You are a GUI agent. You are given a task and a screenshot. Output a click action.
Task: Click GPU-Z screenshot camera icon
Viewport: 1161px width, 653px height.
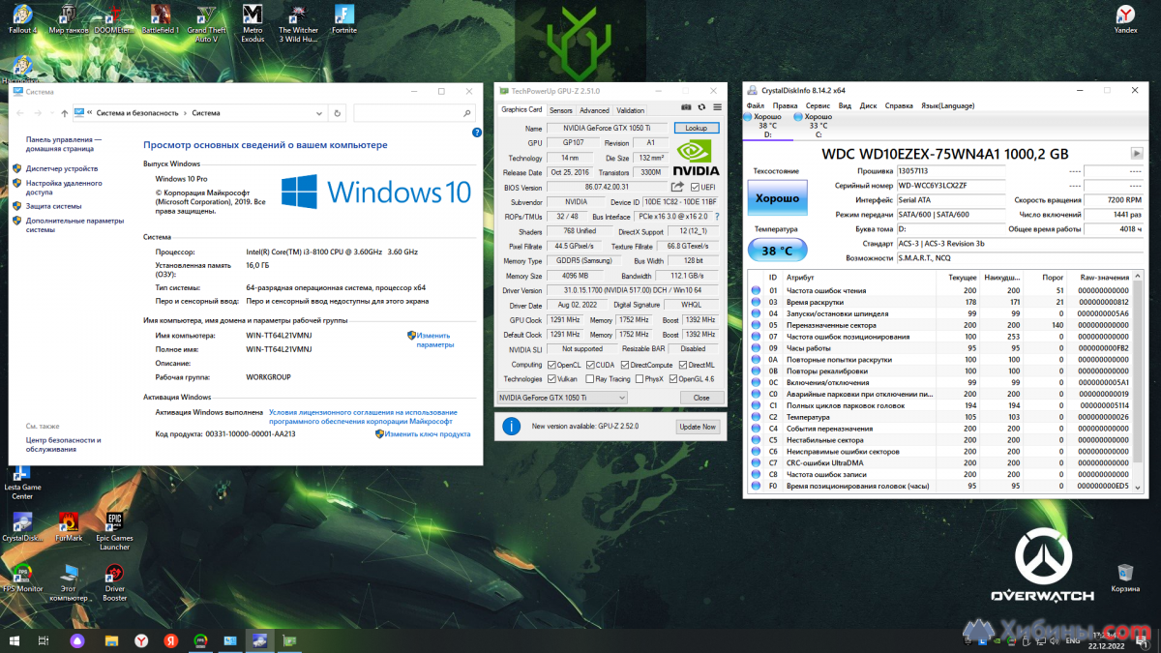pos(687,107)
